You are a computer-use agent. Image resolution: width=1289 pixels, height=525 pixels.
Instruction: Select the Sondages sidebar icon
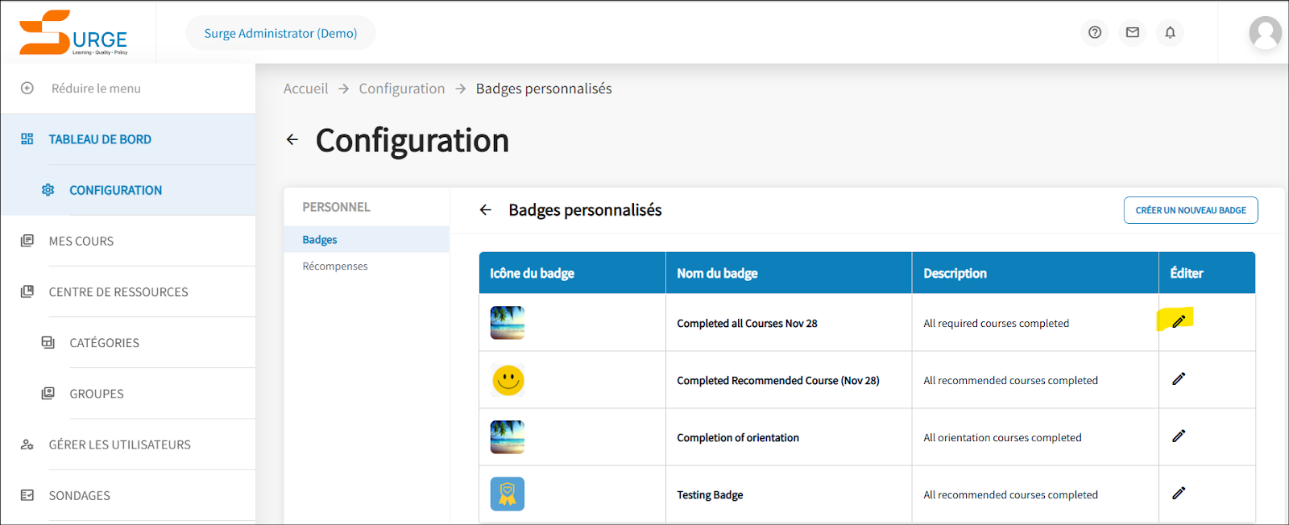pyautogui.click(x=27, y=494)
